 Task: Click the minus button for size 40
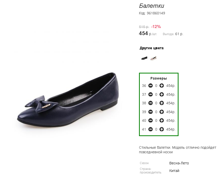point(150,120)
